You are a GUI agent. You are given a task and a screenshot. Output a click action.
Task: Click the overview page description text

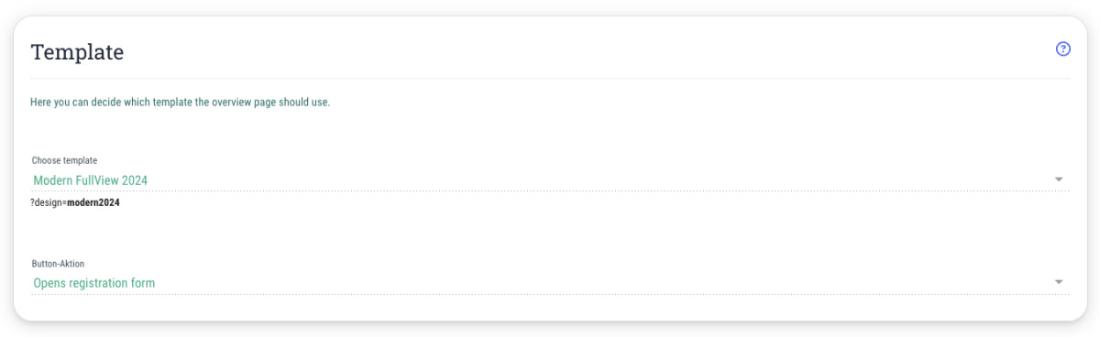click(x=180, y=102)
